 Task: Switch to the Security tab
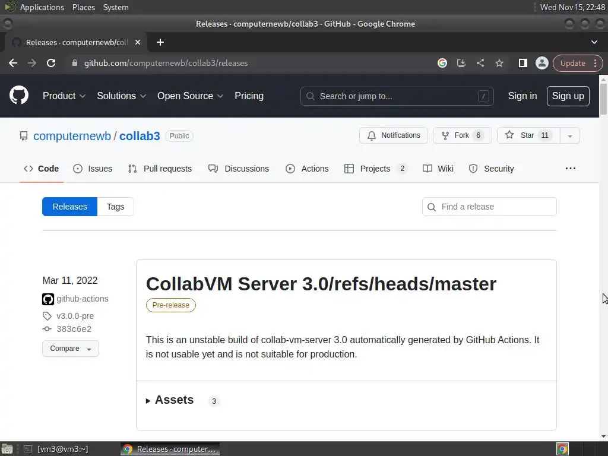coord(491,169)
